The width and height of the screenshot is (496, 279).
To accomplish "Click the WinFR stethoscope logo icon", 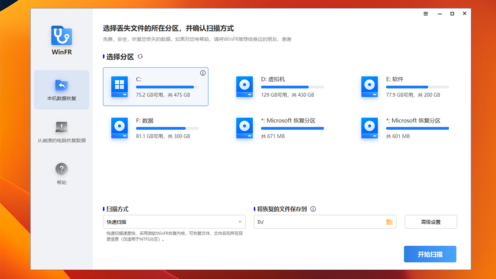I will click(62, 36).
